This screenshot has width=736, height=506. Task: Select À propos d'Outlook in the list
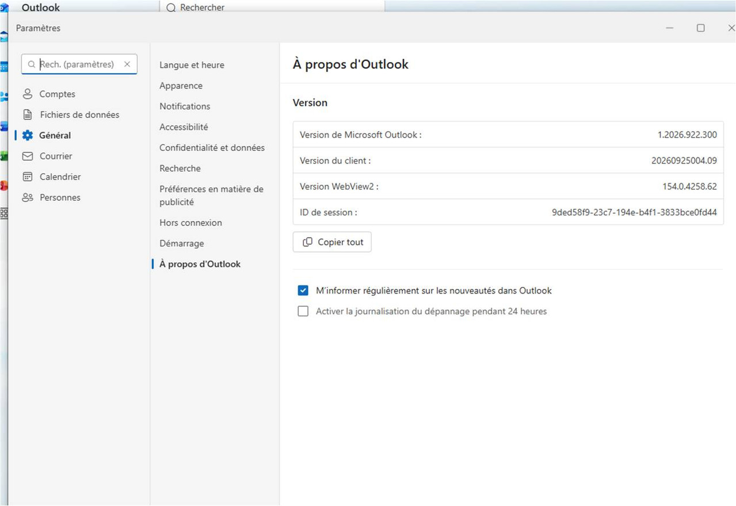coord(200,264)
